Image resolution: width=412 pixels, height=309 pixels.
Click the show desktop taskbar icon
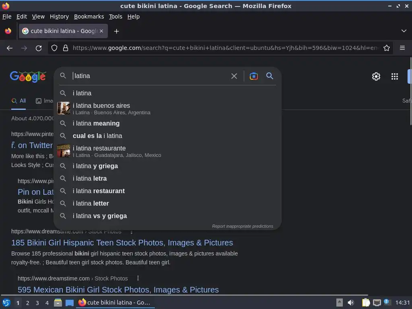coord(69,303)
